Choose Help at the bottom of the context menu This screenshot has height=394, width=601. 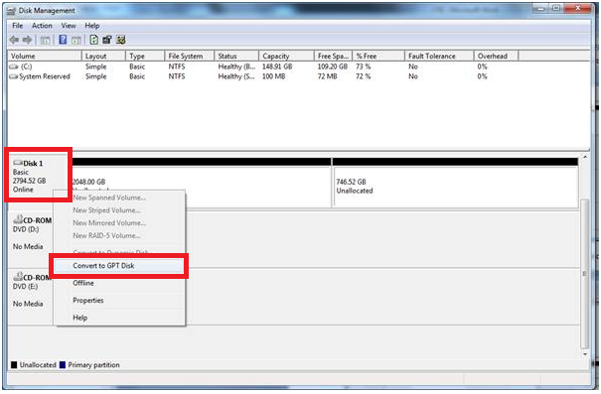coord(119,318)
